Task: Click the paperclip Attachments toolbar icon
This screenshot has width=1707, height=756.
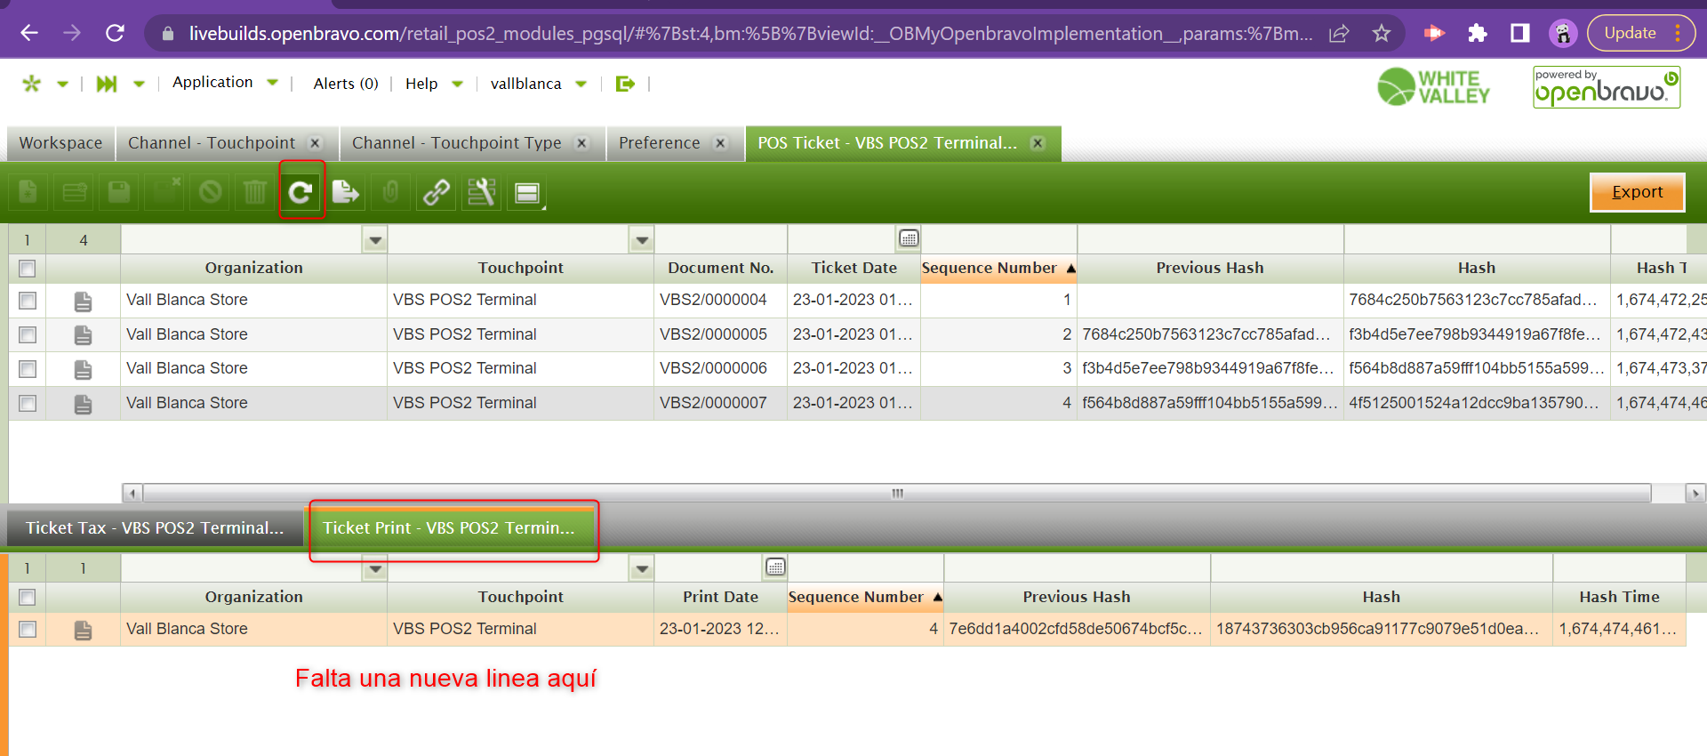Action: coord(390,192)
